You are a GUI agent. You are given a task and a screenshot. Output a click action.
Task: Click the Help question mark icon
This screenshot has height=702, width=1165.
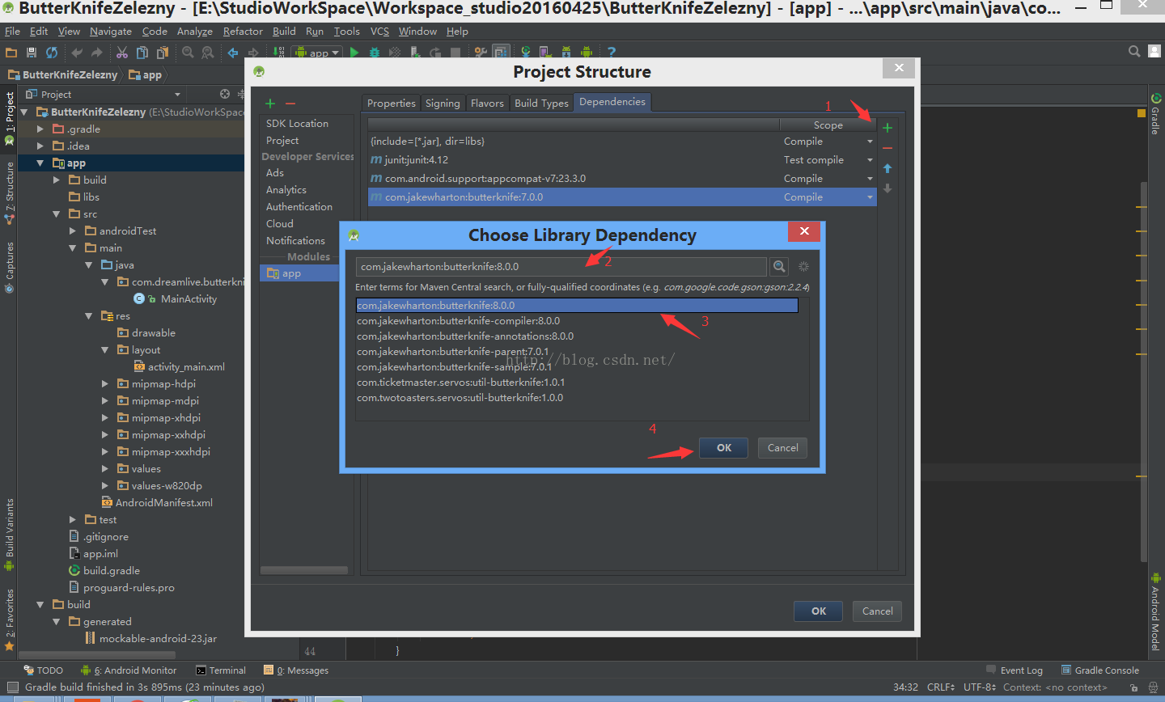612,53
